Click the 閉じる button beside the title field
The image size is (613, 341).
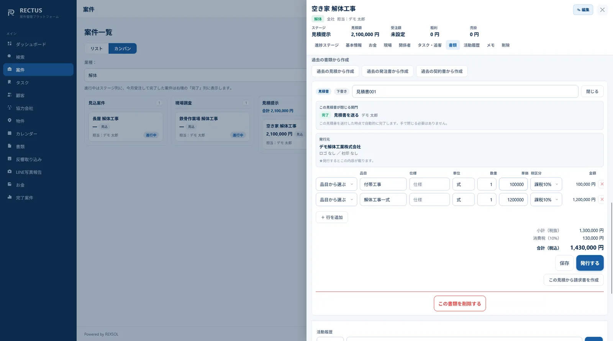click(592, 91)
